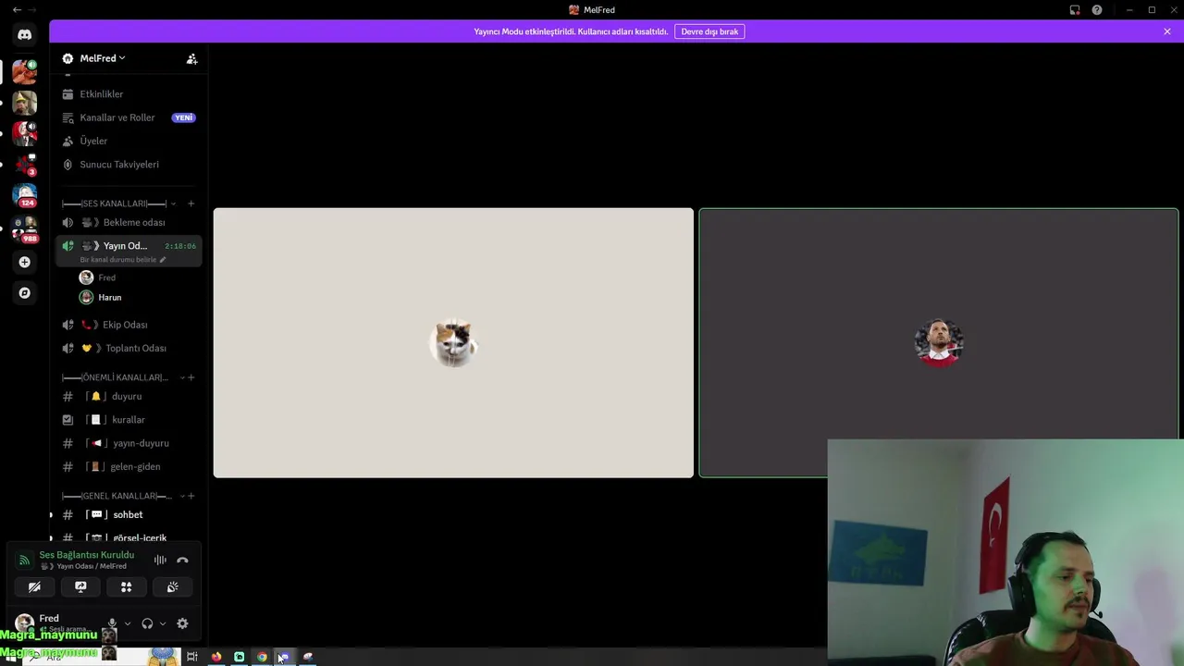The image size is (1184, 666).
Task: Join the Ekip Odası voice channel
Action: [129, 325]
